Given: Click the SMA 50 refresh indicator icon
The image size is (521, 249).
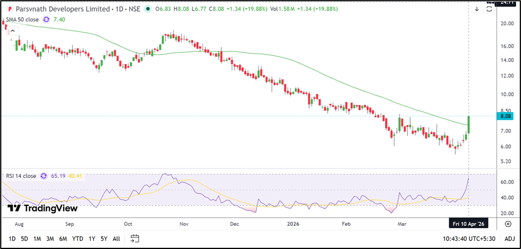Looking at the screenshot, I should (x=46, y=19).
